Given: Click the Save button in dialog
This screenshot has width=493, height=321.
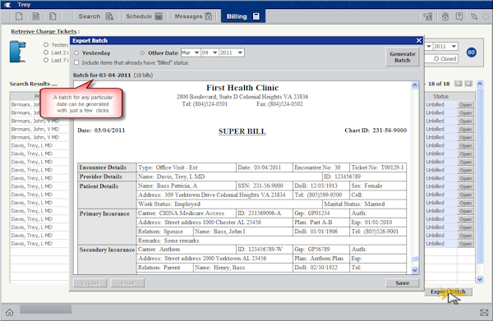Looking at the screenshot, I should point(402,283).
